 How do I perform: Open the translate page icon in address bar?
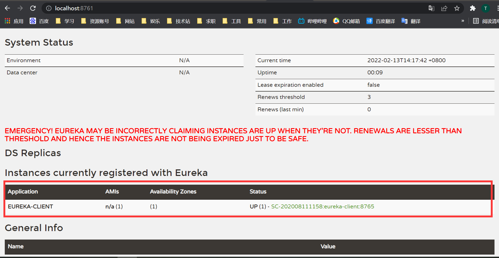click(431, 8)
